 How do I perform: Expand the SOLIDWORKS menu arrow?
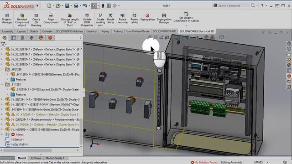point(37,6)
